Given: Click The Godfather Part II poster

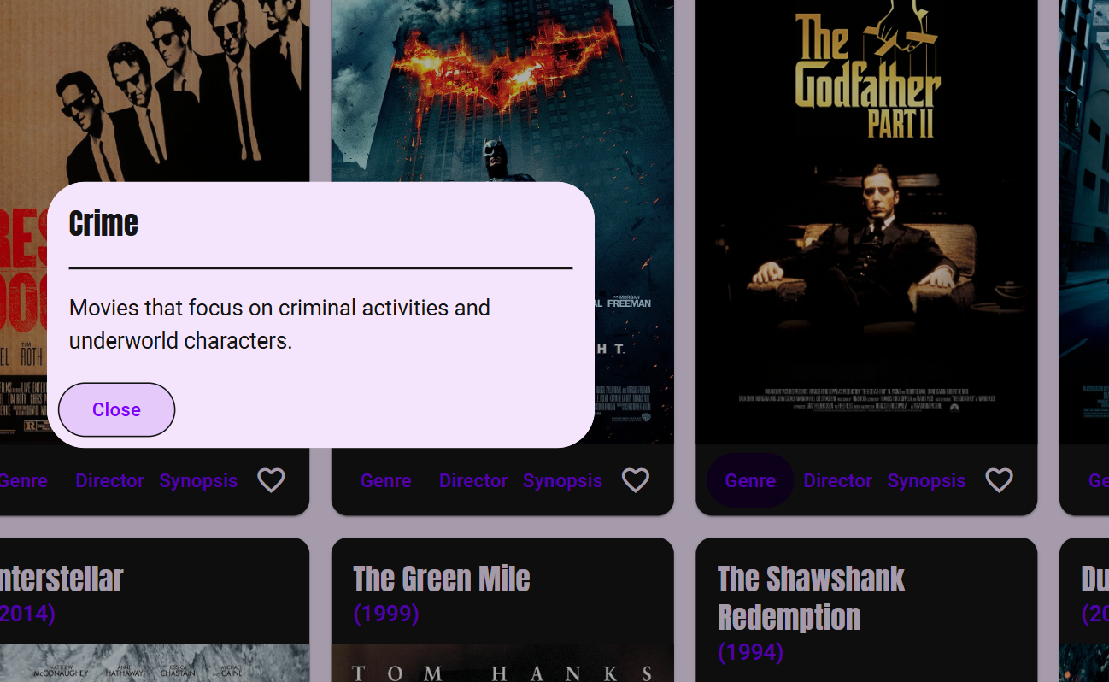Looking at the screenshot, I should 866,222.
